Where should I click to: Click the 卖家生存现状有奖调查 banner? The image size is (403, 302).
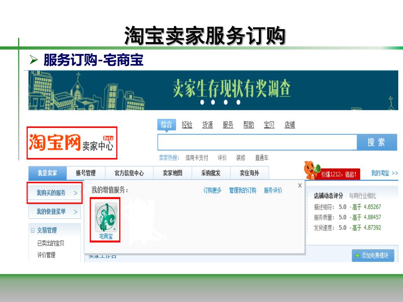point(213,90)
